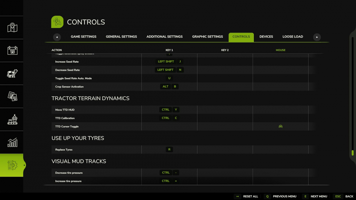Click the 'Decrease Seed Rate' action label

68,70
